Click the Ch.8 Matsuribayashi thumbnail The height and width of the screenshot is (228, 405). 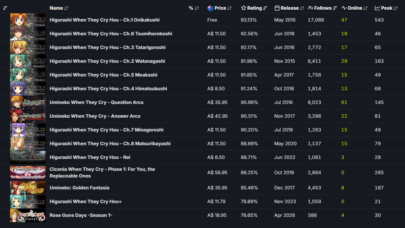pyautogui.click(x=28, y=143)
